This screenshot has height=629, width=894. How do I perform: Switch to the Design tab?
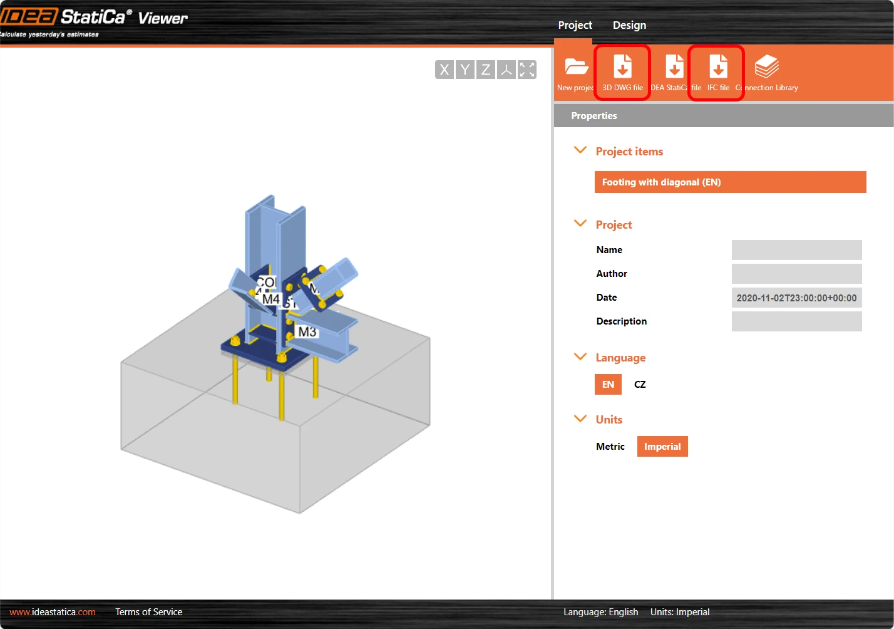(x=629, y=25)
